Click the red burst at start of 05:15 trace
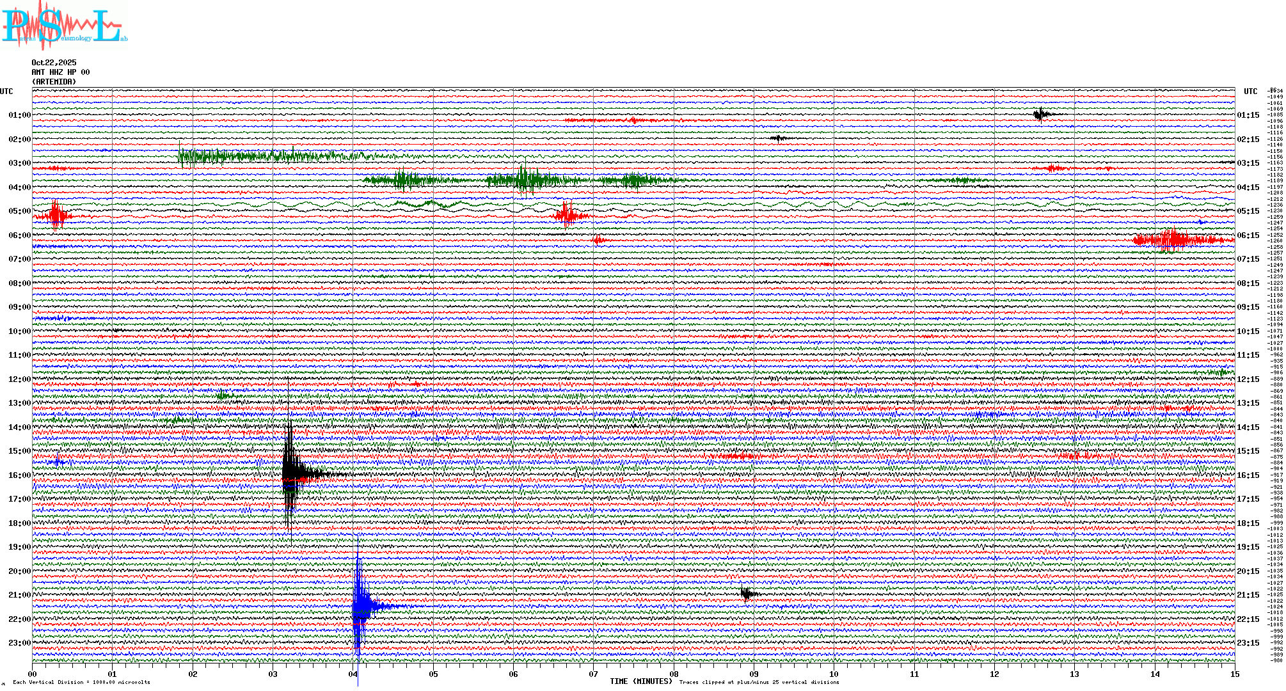The image size is (1286, 691). click(x=56, y=216)
